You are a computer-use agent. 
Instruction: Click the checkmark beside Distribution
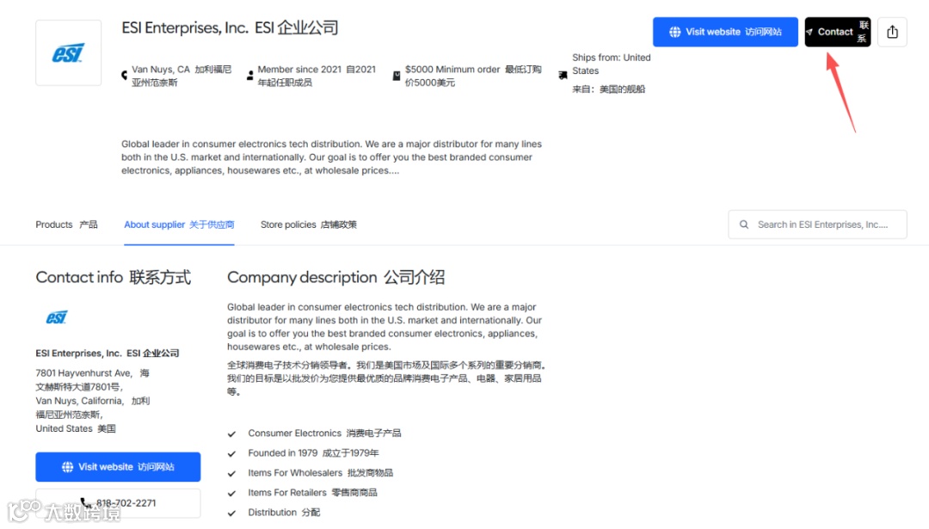click(231, 513)
